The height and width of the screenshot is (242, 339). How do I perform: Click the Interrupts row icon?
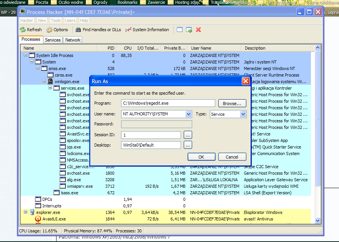38,205
